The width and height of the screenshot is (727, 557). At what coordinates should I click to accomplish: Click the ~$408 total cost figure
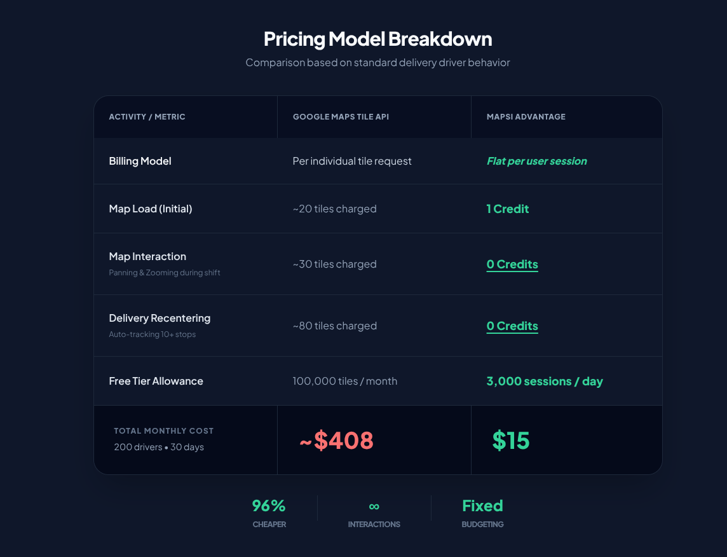click(336, 441)
